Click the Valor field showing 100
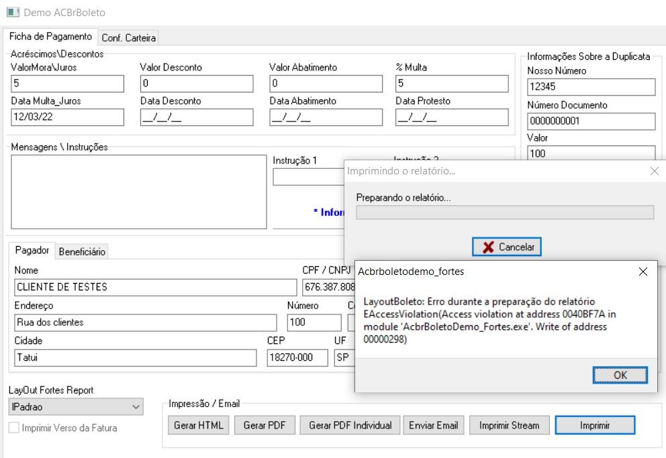This screenshot has width=666, height=458. click(x=591, y=153)
